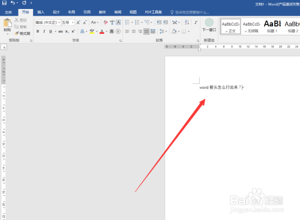This screenshot has height=220, width=300.
Task: Click the Align Left icon
Action: pyautogui.click(x=127, y=31)
